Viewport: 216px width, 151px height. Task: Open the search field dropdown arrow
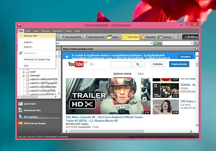pyautogui.click(x=192, y=43)
